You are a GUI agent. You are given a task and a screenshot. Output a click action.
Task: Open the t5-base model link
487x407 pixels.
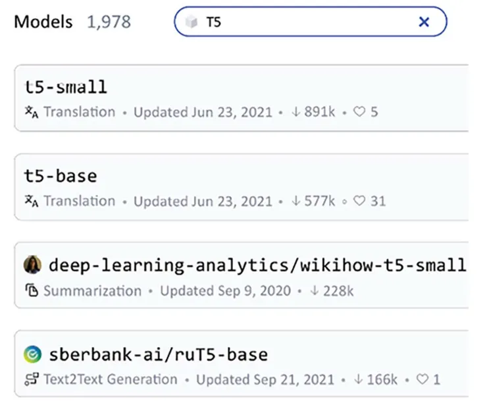point(61,176)
